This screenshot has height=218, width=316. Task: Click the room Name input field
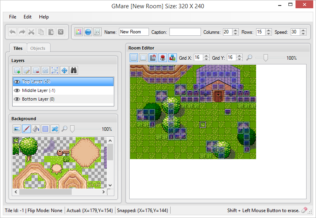(x=134, y=32)
